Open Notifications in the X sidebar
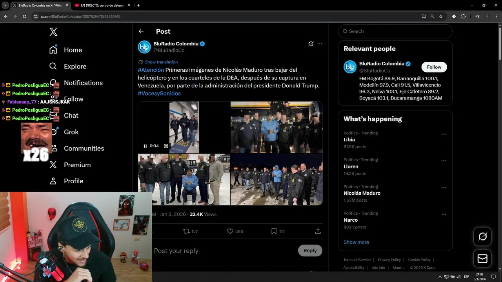Image resolution: width=502 pixels, height=282 pixels. (76, 83)
